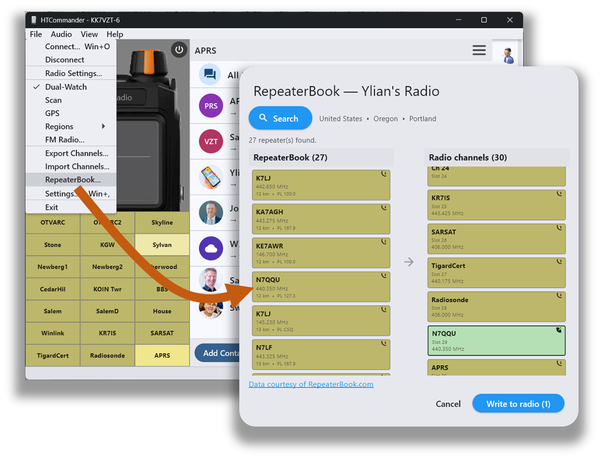
Task: Select the House channel button
Action: click(162, 311)
